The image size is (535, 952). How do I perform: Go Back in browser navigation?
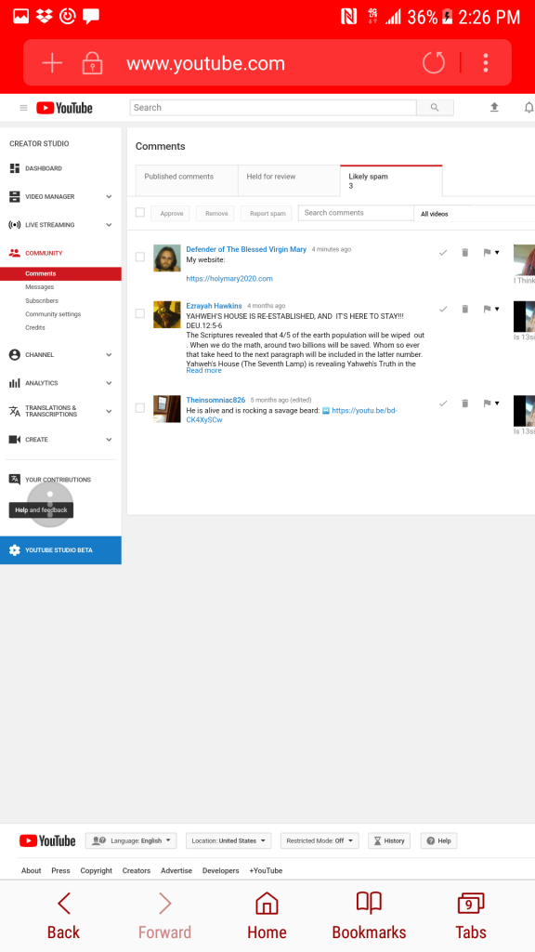[x=64, y=916]
